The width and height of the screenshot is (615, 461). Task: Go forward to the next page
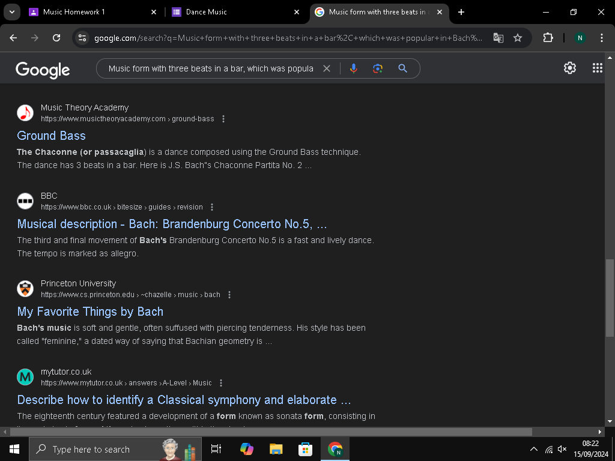click(35, 38)
